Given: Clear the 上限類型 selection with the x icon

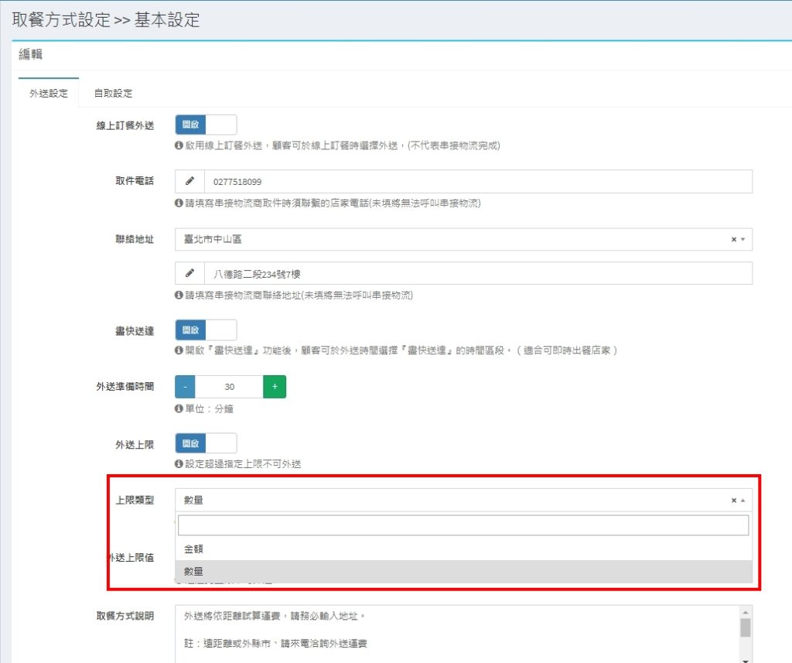Looking at the screenshot, I should pos(734,501).
